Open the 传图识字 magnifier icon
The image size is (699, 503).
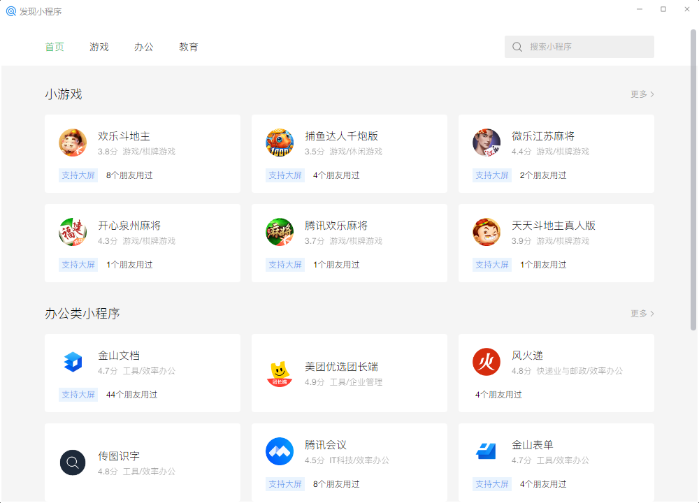[x=73, y=462]
